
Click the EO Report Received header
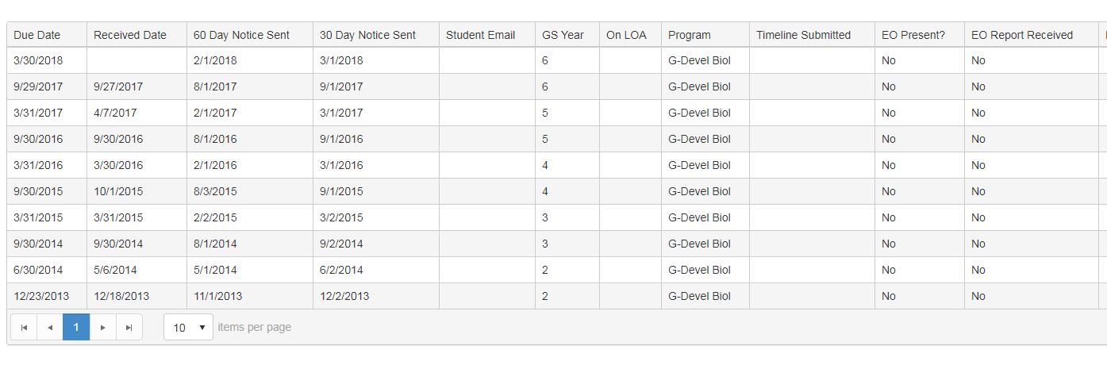tap(1022, 35)
